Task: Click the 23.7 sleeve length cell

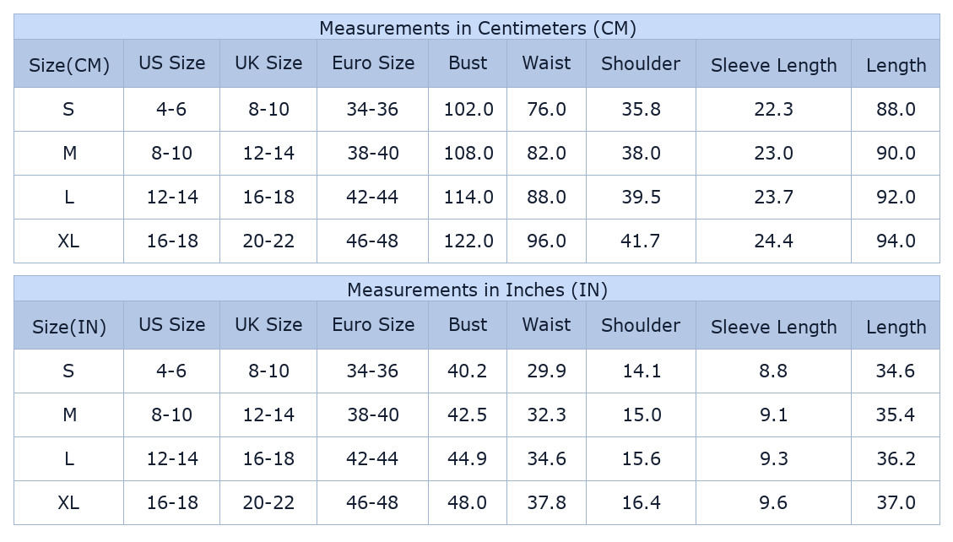Action: tap(773, 198)
